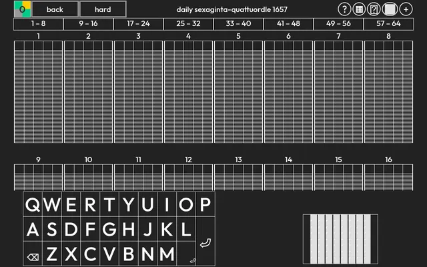Click the plus icon in top bar
Viewport: 427px width, 267px height.
pos(406,9)
